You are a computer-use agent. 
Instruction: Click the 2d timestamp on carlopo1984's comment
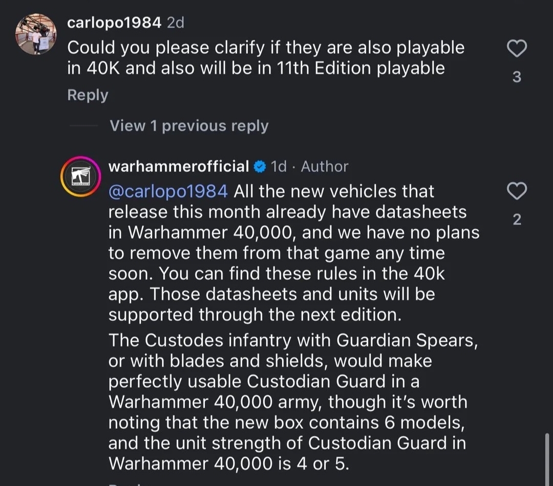(x=176, y=23)
